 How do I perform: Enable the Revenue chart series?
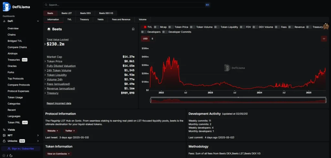point(291,27)
